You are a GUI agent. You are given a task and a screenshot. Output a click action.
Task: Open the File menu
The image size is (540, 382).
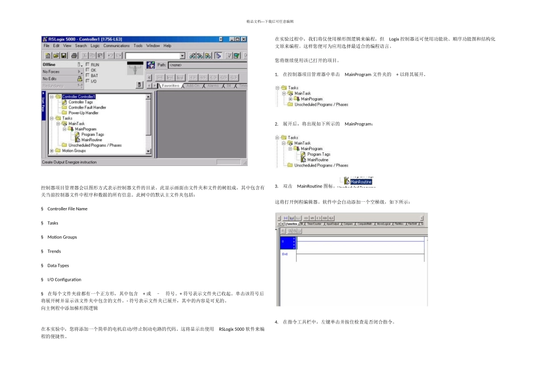47,45
